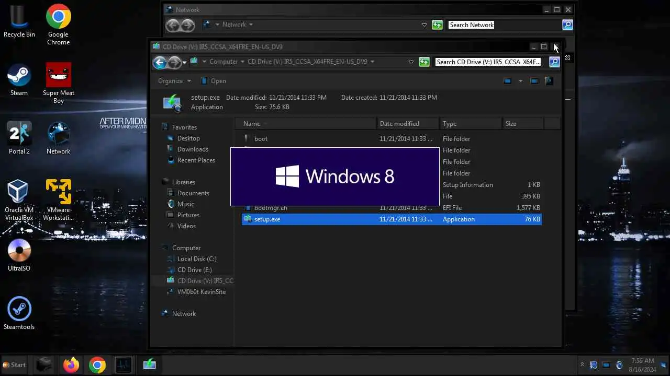Click the show desktop button by the clock
This screenshot has height=376, width=670.
663,365
